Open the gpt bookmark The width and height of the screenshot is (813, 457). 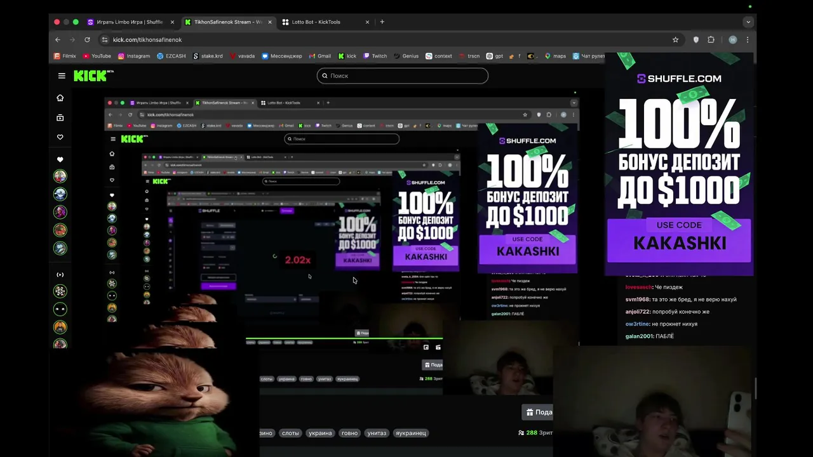[494, 56]
